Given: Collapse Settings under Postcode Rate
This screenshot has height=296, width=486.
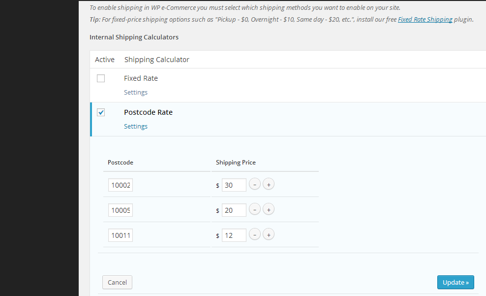Looking at the screenshot, I should pos(136,127).
